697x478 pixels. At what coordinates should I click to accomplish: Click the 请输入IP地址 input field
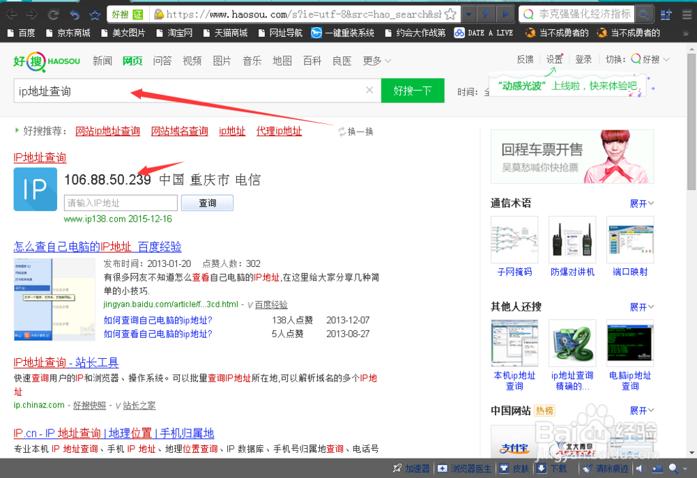(x=121, y=203)
